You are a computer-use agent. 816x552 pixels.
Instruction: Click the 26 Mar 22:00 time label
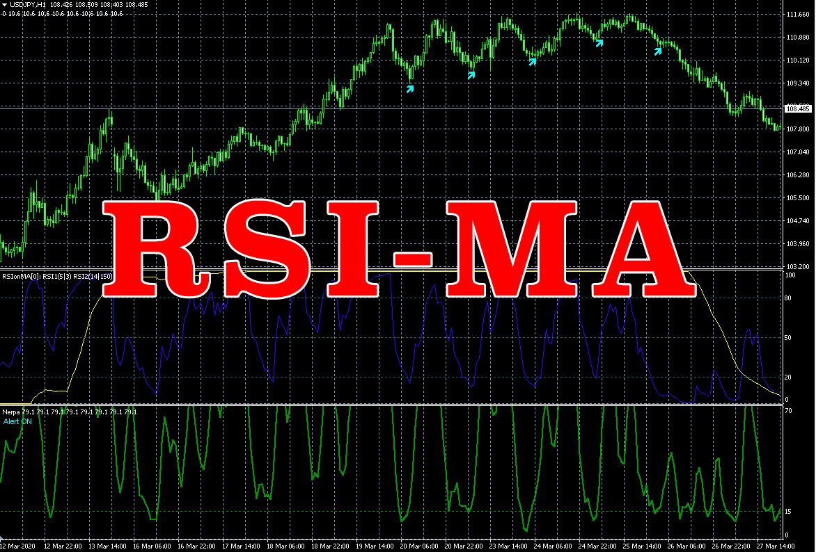(x=730, y=546)
